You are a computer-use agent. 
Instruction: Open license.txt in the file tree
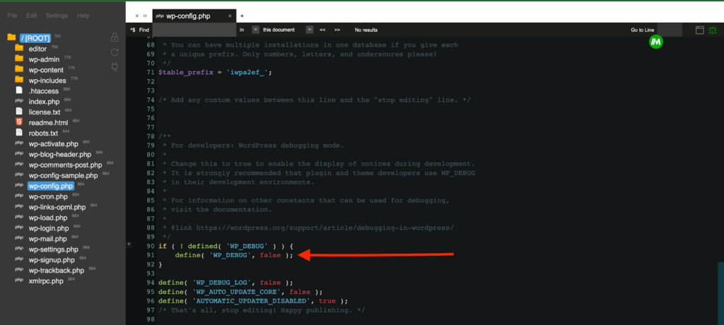45,112
